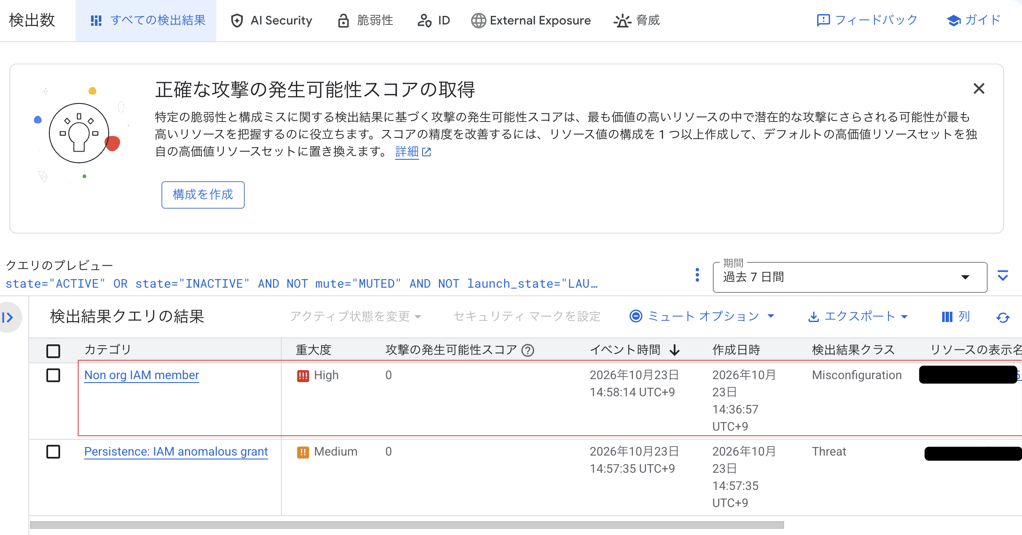Click the refresh results icon

(x=1003, y=317)
